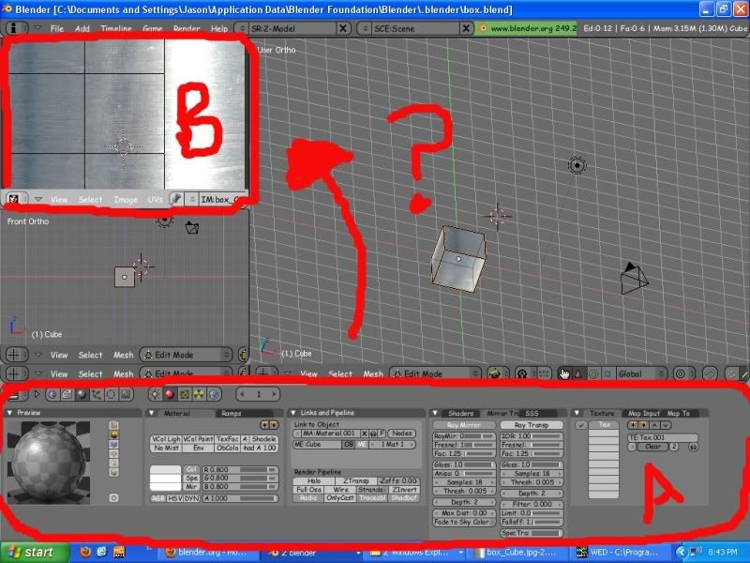
Task: Toggle the 3D transform manipulator hand icon
Action: (x=564, y=373)
